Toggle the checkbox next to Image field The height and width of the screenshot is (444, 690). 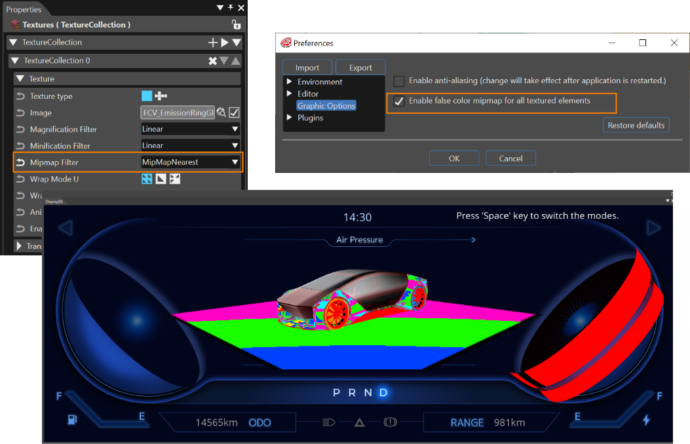[x=235, y=113]
